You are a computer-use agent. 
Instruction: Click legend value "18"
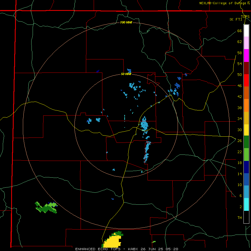coord(240,163)
